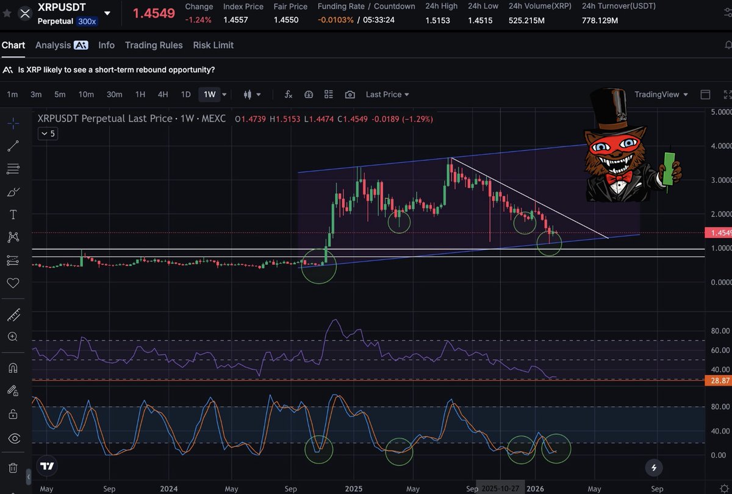Open the heart favorites icons tool
The image size is (732, 494).
[x=13, y=283]
